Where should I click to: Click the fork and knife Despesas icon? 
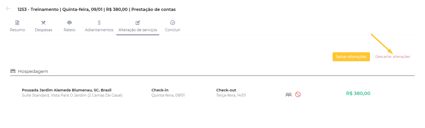[x=43, y=23]
